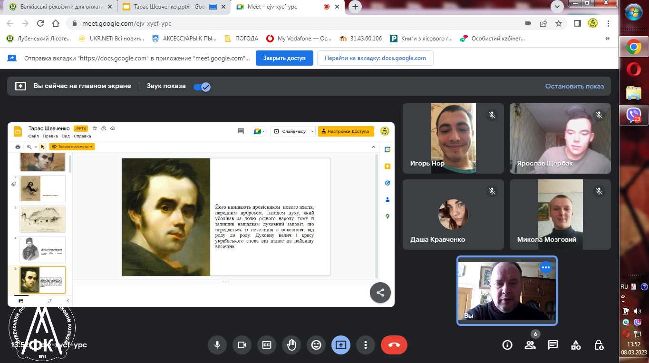Select slide 4 thumbnail in the filmstrip
This screenshot has width=649, height=363.
pyautogui.click(x=43, y=249)
